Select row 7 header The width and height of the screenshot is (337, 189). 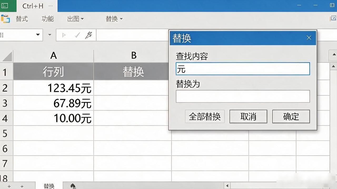[6, 164]
